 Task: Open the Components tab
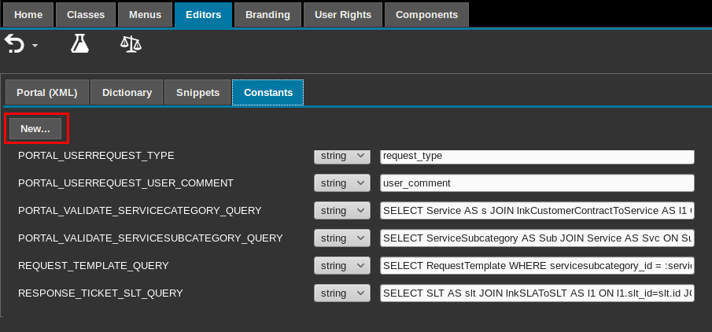[x=426, y=14]
